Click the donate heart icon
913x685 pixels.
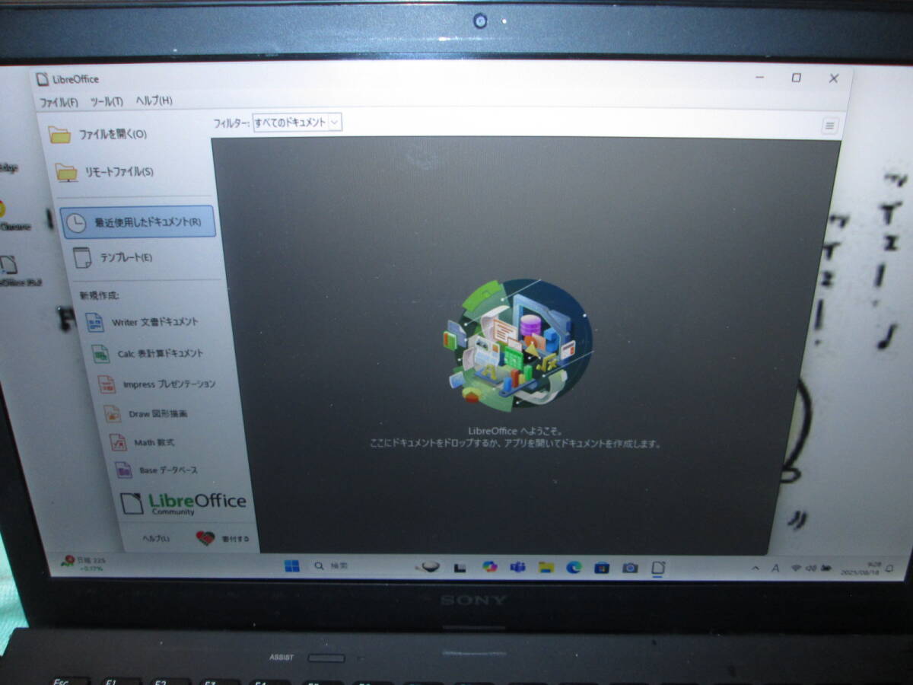[205, 539]
